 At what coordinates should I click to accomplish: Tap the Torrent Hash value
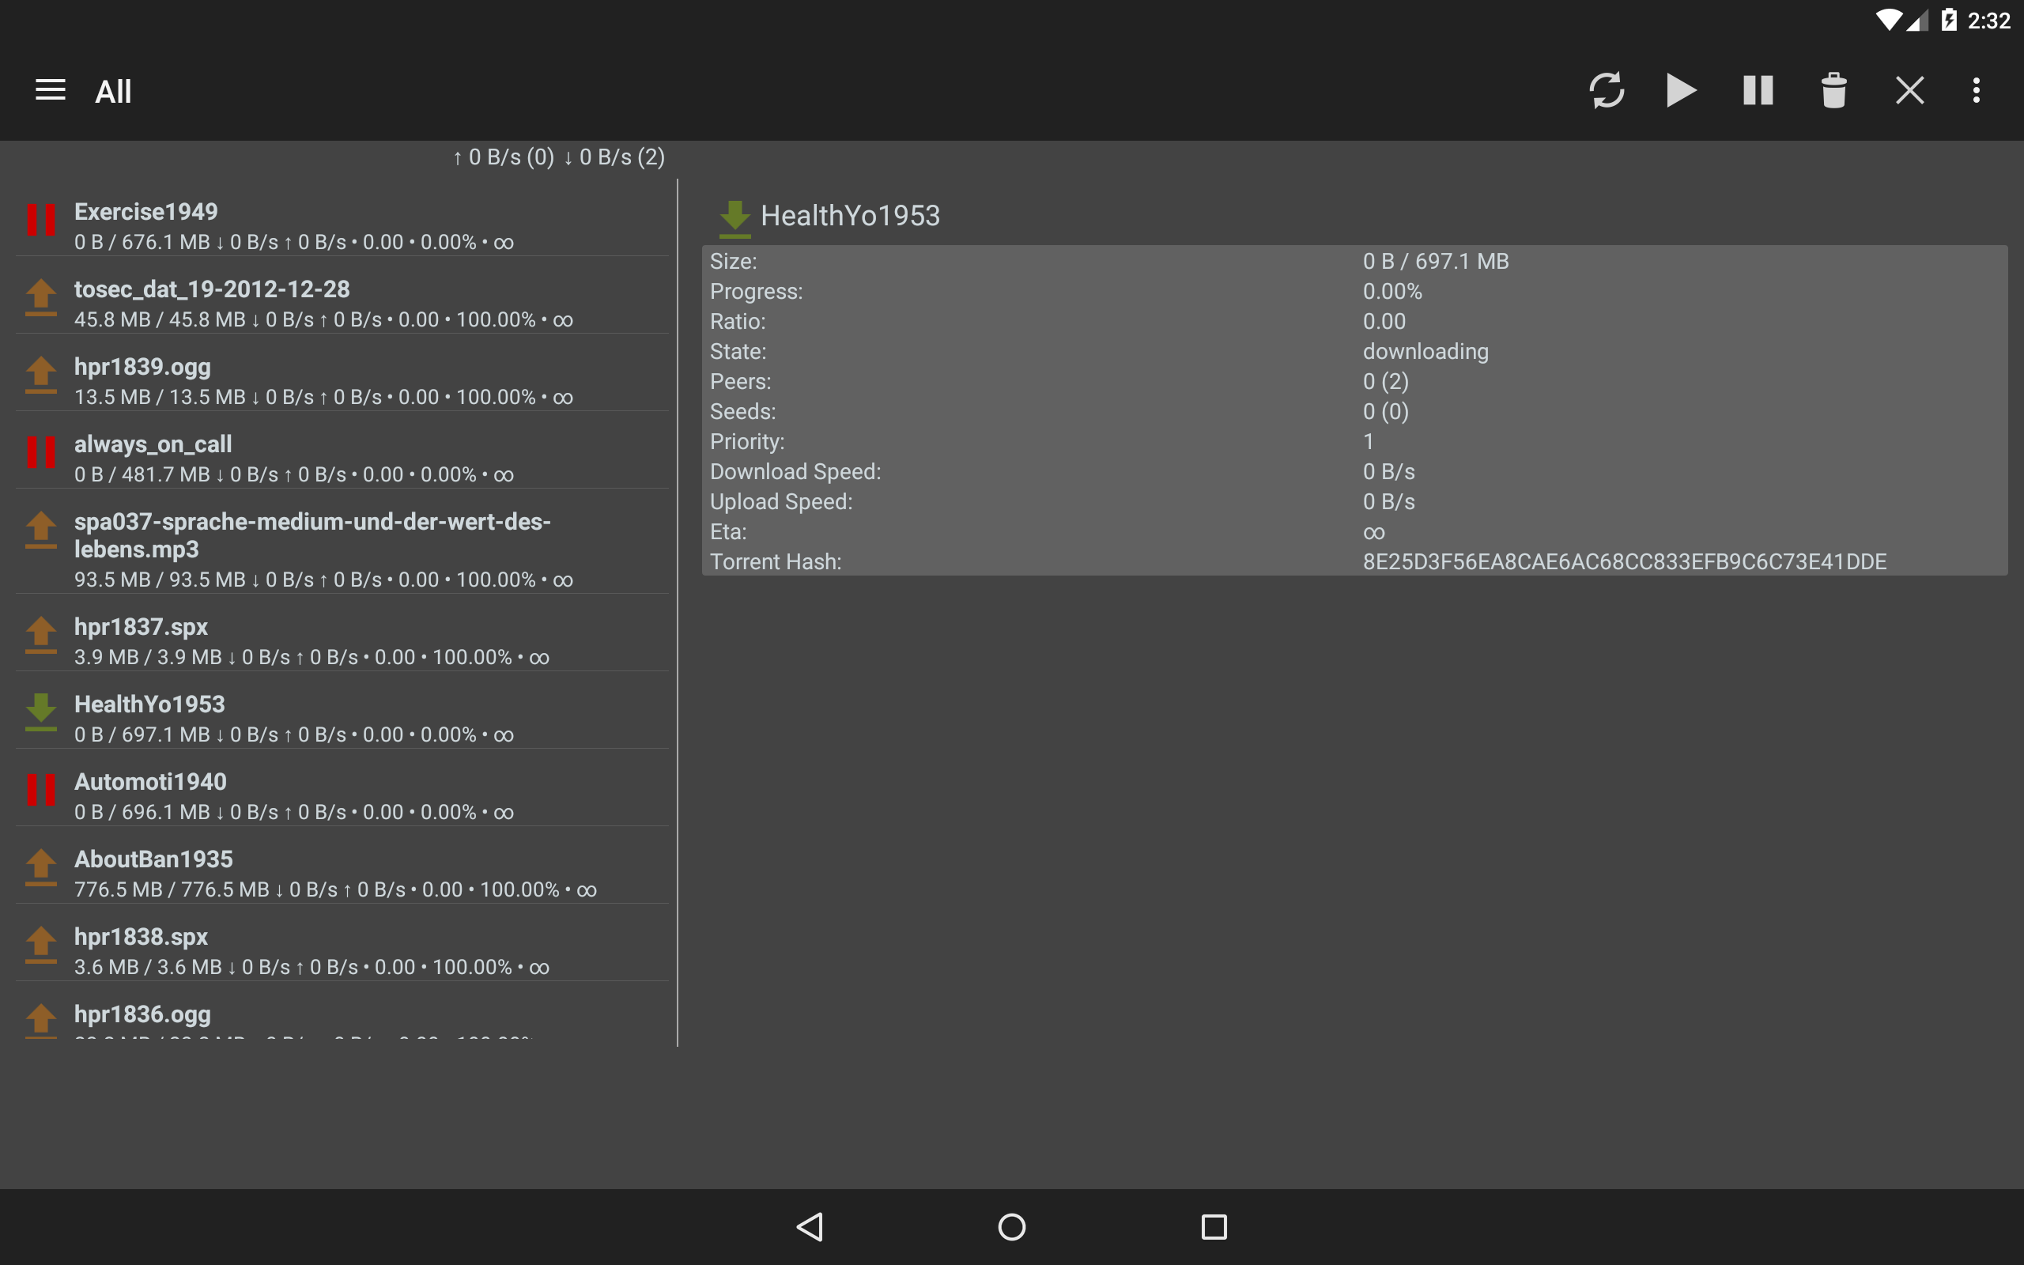click(x=1624, y=561)
